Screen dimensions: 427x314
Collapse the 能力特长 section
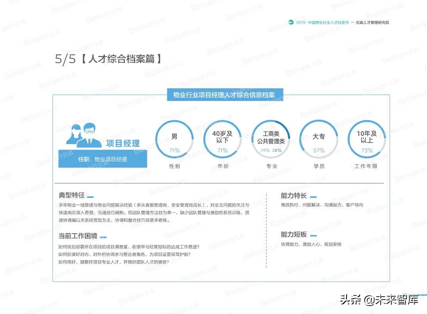point(293,196)
